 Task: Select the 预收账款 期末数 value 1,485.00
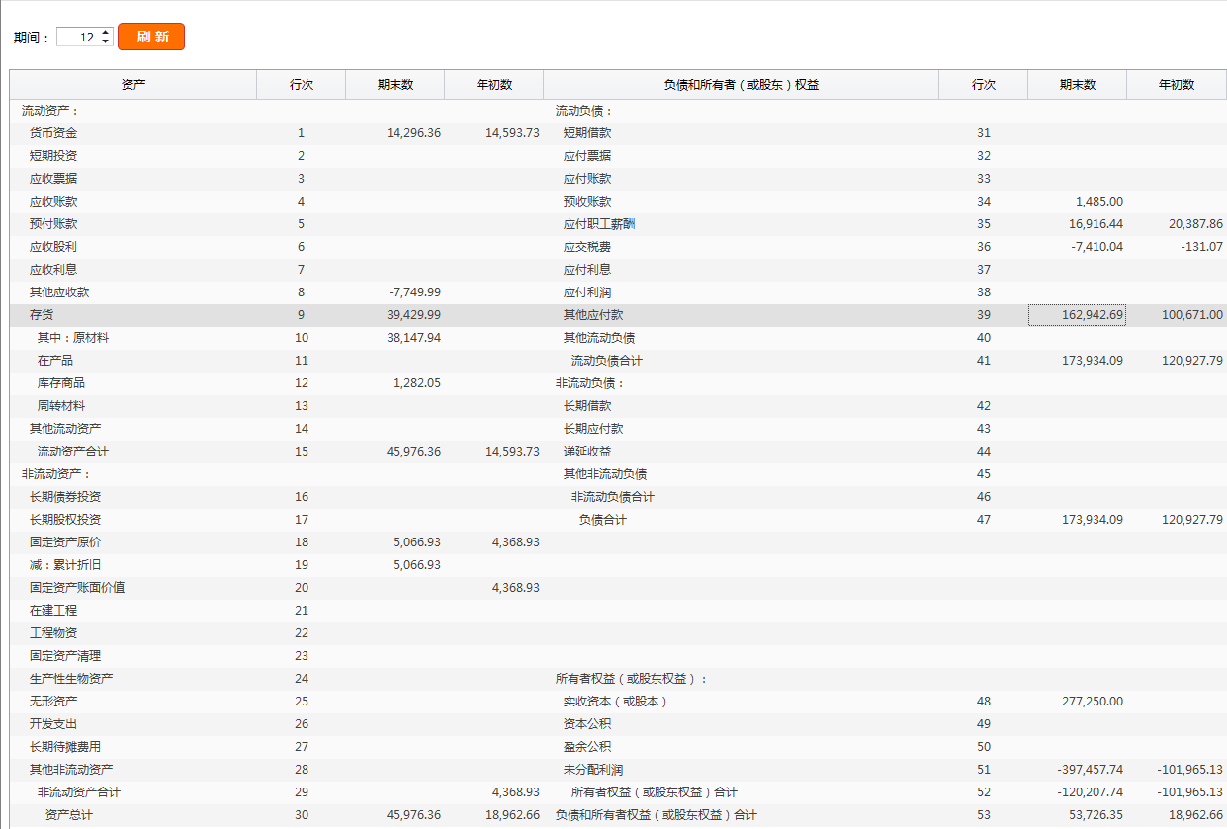(1098, 202)
